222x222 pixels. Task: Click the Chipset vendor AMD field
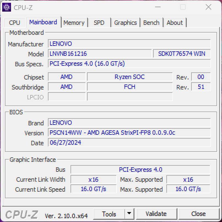pyautogui.click(x=67, y=77)
